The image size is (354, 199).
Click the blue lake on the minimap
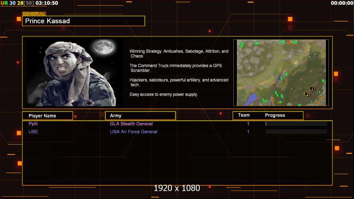tap(250, 99)
